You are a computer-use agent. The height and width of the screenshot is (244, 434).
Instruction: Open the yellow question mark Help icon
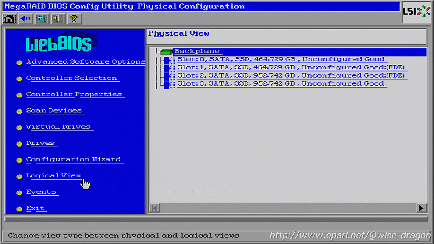click(74, 19)
